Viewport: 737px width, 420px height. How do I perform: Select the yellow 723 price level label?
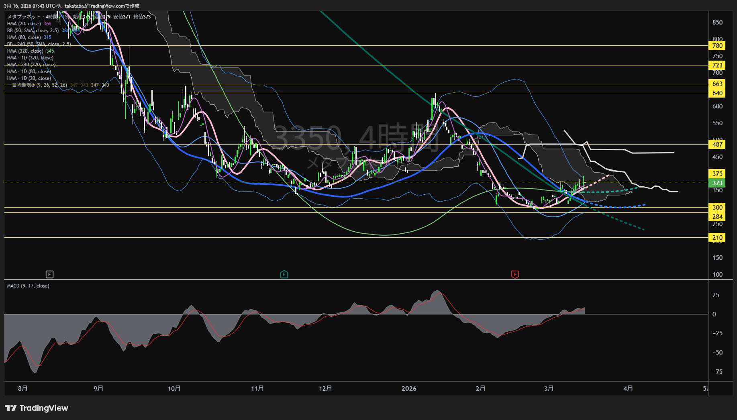point(717,65)
